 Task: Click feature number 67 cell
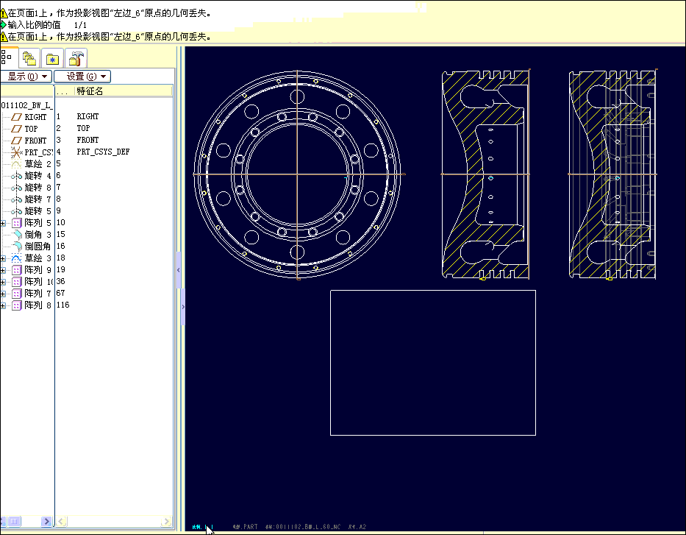click(60, 294)
